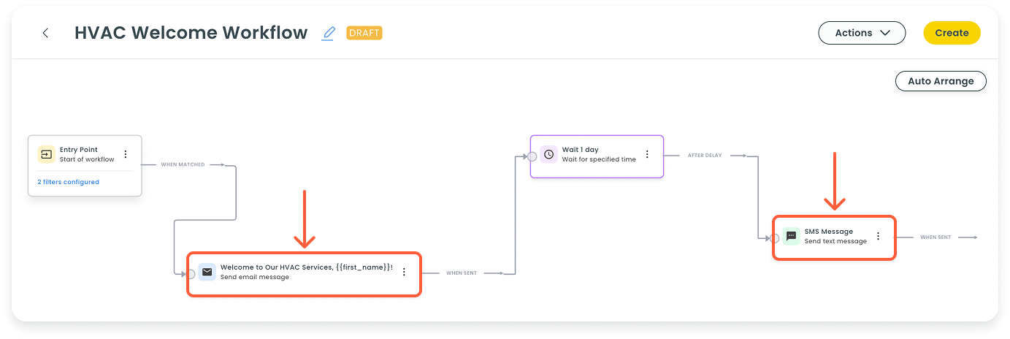Expand the Actions dropdown
This screenshot has height=339, width=1010.
pyautogui.click(x=862, y=33)
